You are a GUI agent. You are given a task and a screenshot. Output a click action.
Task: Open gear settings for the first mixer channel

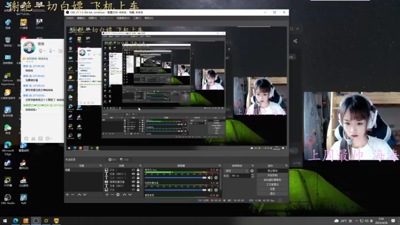(x=216, y=177)
